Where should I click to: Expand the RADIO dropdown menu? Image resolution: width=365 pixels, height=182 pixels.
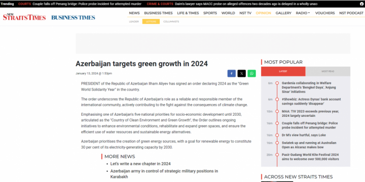click(x=303, y=13)
